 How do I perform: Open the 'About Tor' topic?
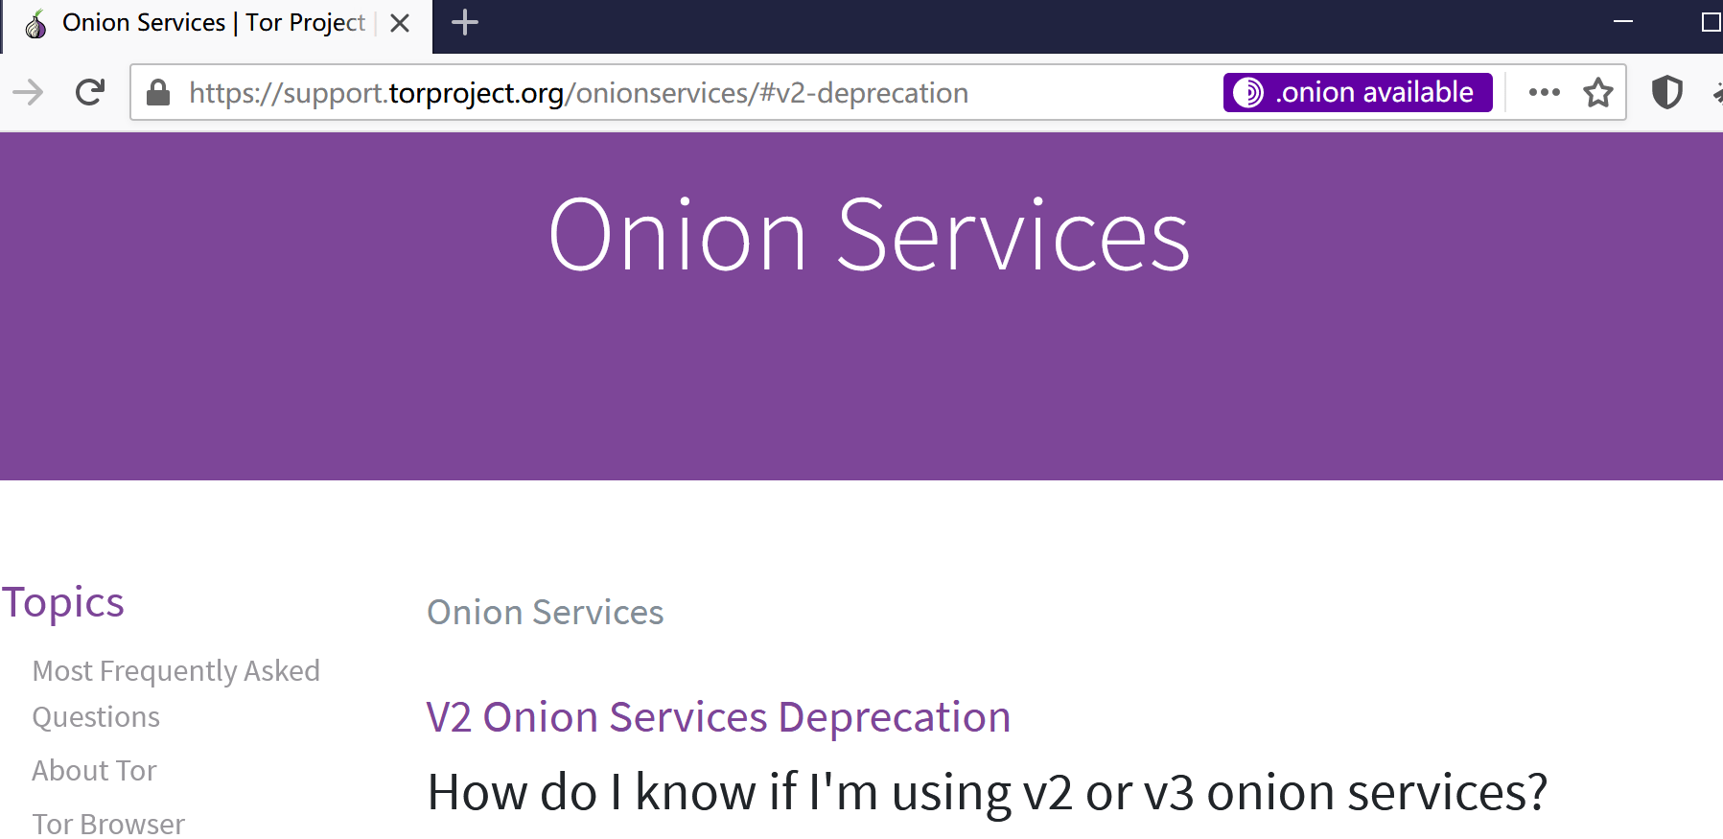[94, 770]
